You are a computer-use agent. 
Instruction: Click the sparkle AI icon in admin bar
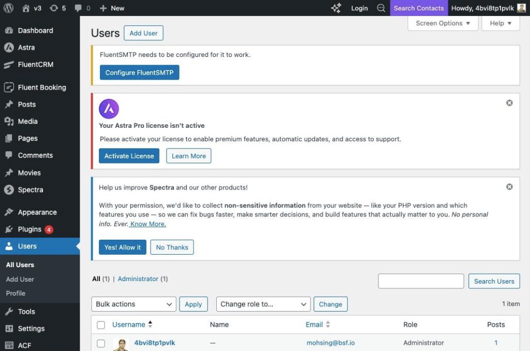(x=336, y=8)
